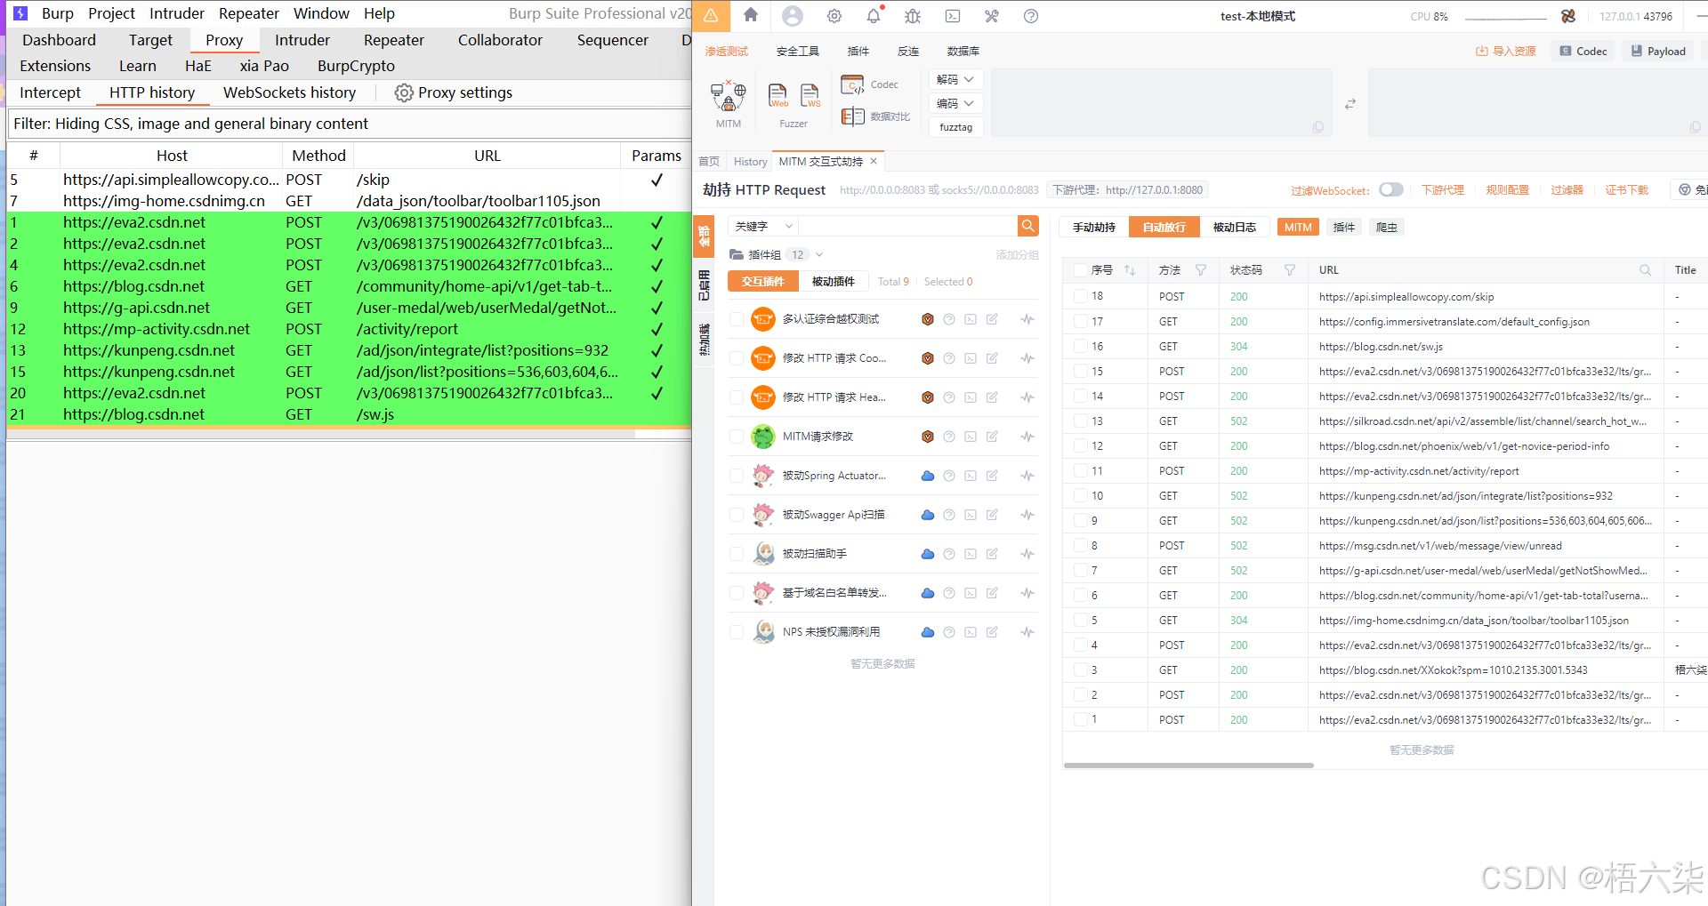Open console icon for 被动扫描助手 plugin
Viewport: 1708px width, 906px height.
coord(971,554)
